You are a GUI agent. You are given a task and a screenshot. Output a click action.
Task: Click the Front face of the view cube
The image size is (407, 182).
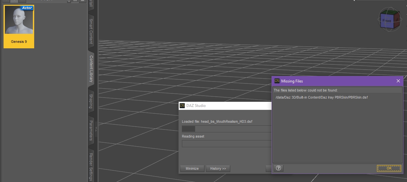click(387, 21)
